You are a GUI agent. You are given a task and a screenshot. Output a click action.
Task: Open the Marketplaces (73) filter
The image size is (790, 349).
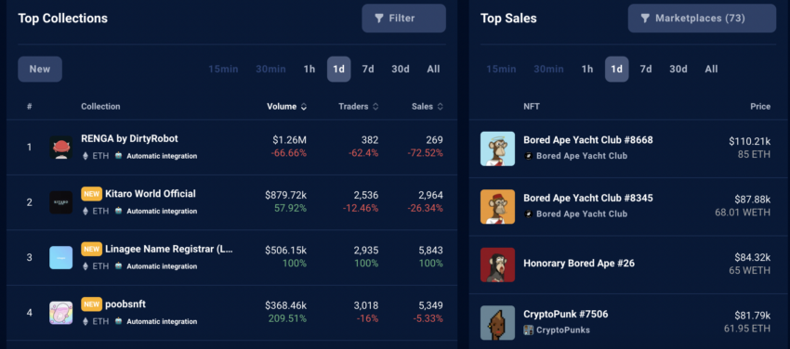(702, 19)
